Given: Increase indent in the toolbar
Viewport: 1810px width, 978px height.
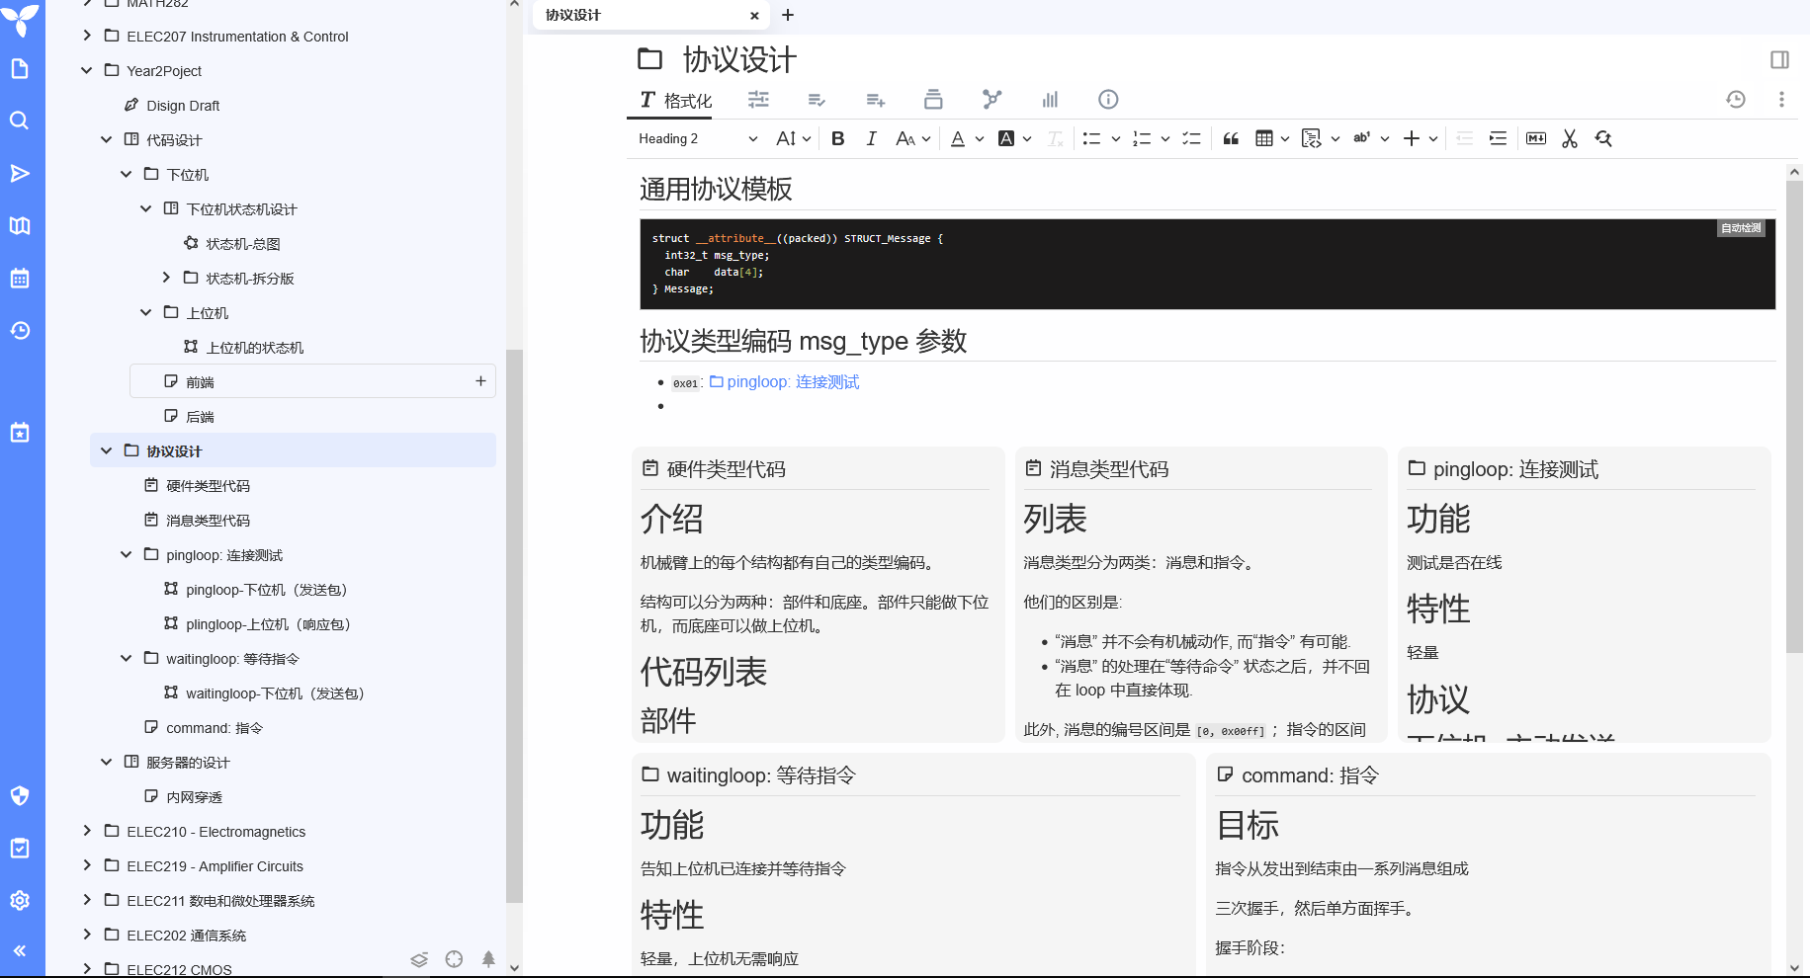Looking at the screenshot, I should point(1498,138).
